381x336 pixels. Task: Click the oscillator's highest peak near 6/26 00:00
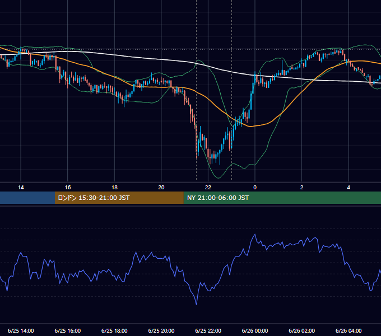[x=255, y=235]
